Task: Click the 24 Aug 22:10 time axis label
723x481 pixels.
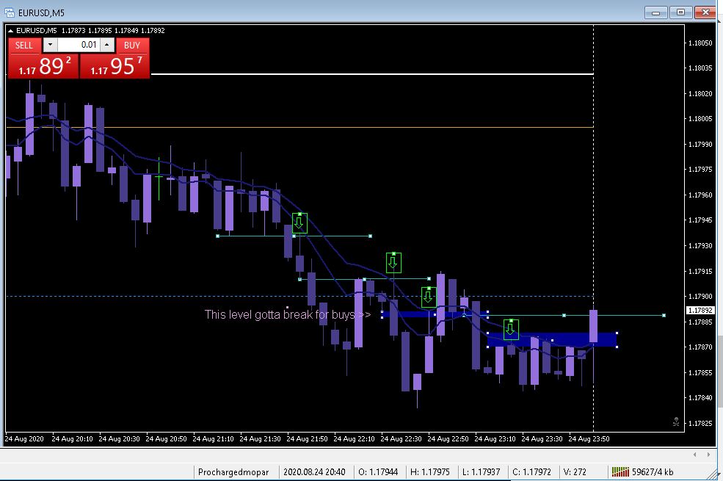Action: pos(354,438)
